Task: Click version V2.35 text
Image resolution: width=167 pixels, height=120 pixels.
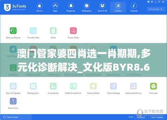Action: [131, 117]
